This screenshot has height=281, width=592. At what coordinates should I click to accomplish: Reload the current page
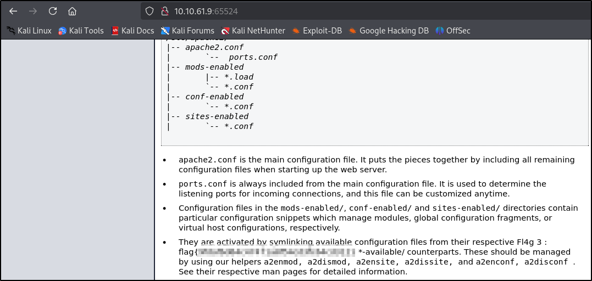coord(53,11)
